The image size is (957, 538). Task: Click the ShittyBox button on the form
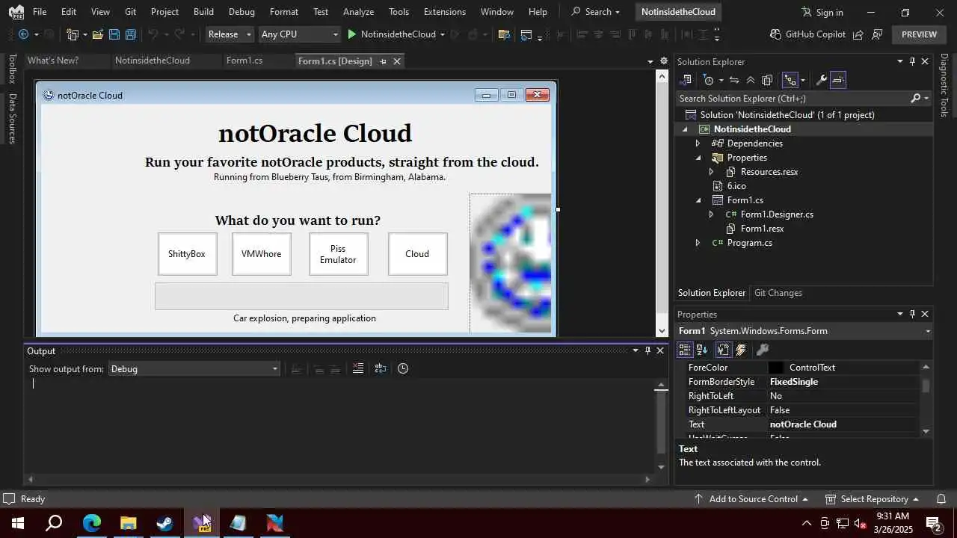click(x=187, y=254)
